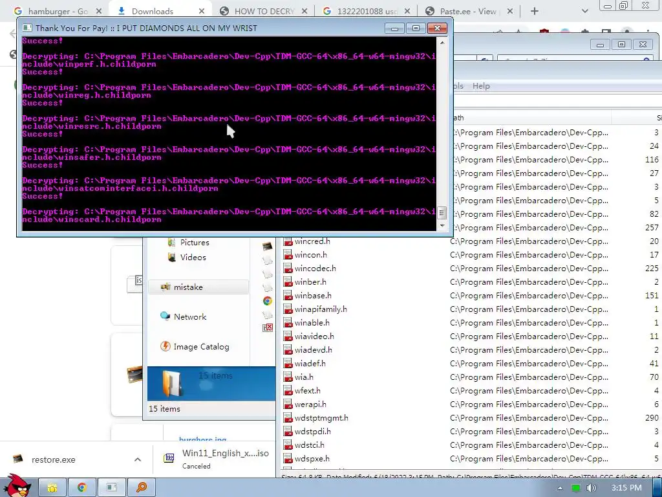Click the red X image icon in Explorer

point(267,327)
